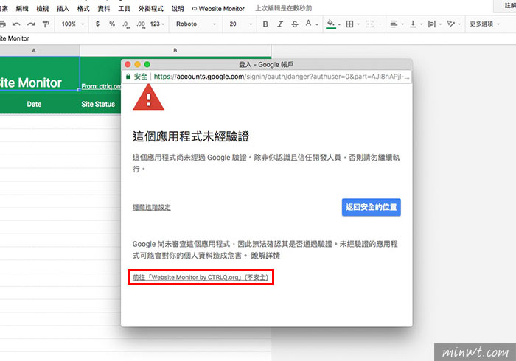The image size is (516, 361).
Task: Click the merge cells icon
Action: 369,24
